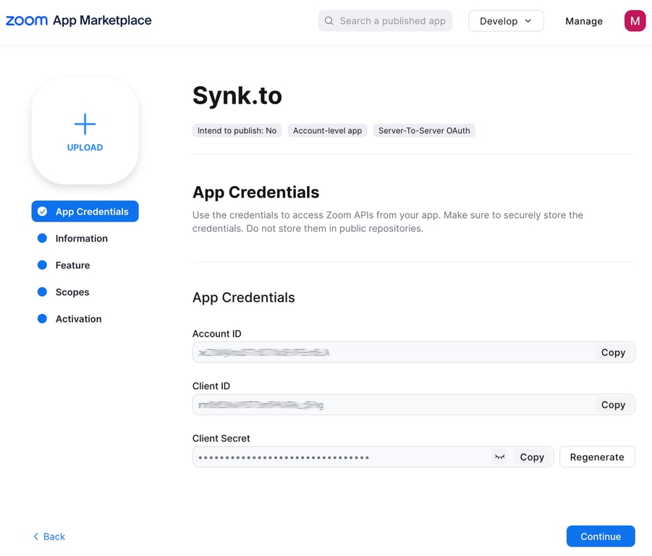Viewport: 652px width, 556px height.
Task: Click the plus Upload icon
Action: [85, 125]
